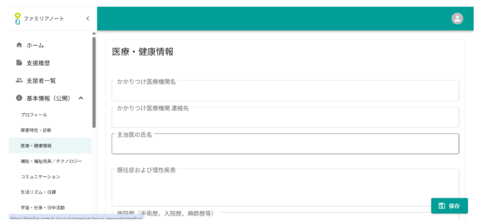Focus the かかりつけ医療機関名 input field

285,92
